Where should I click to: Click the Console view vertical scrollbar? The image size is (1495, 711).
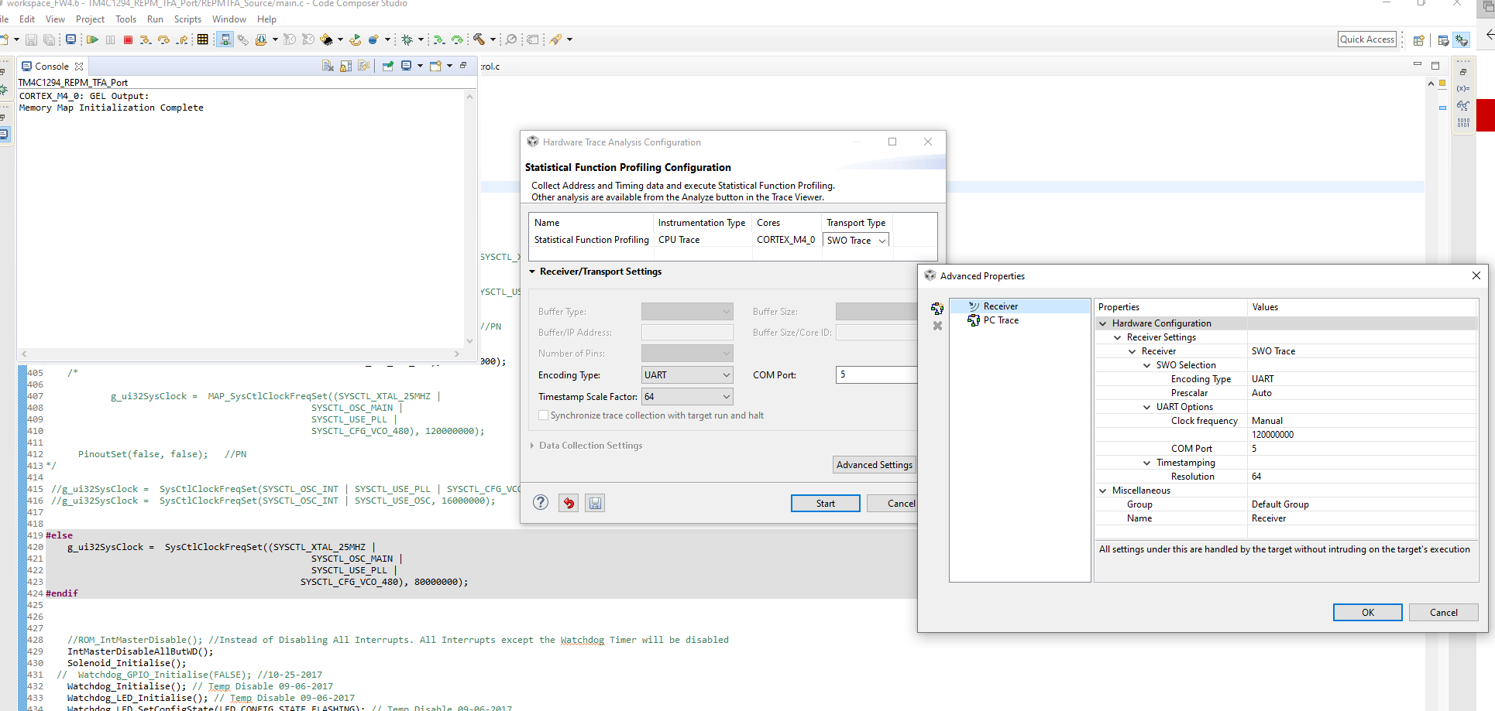[x=469, y=219]
